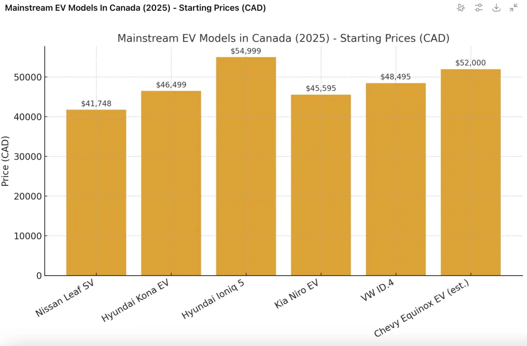This screenshot has height=346, width=527.
Task: Open chart customization sliders icon
Action: [x=479, y=8]
